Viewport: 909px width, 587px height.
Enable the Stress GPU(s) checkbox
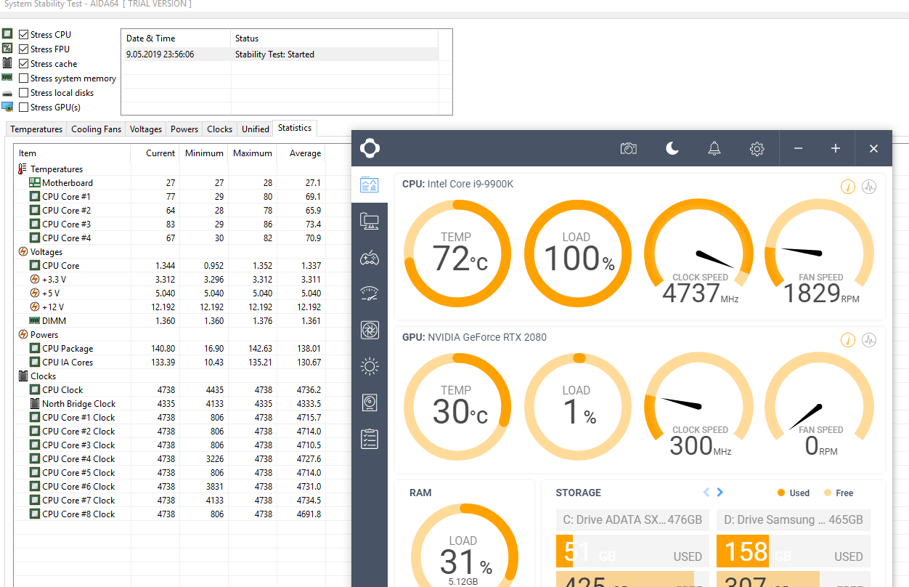tap(24, 108)
